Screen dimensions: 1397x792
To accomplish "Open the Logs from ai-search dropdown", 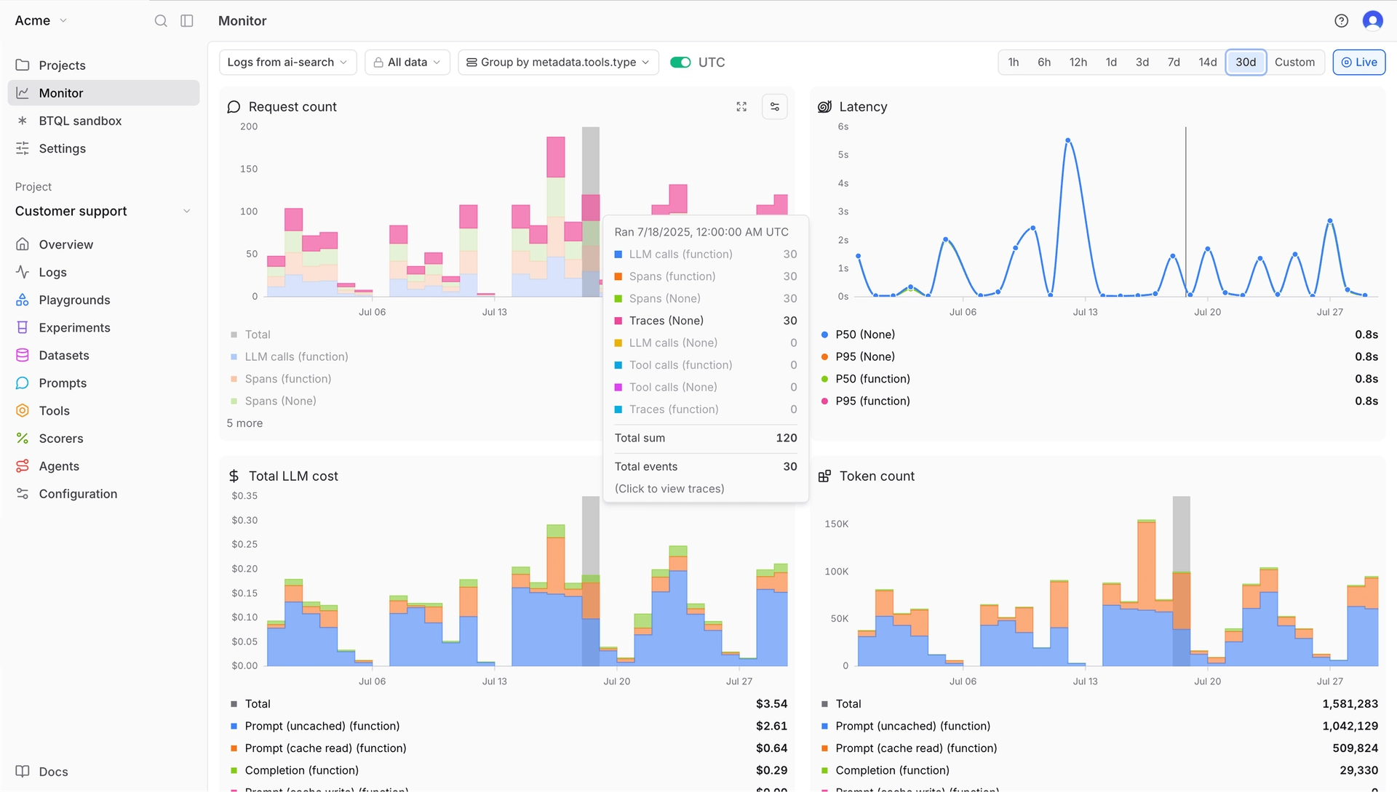I will coord(287,62).
